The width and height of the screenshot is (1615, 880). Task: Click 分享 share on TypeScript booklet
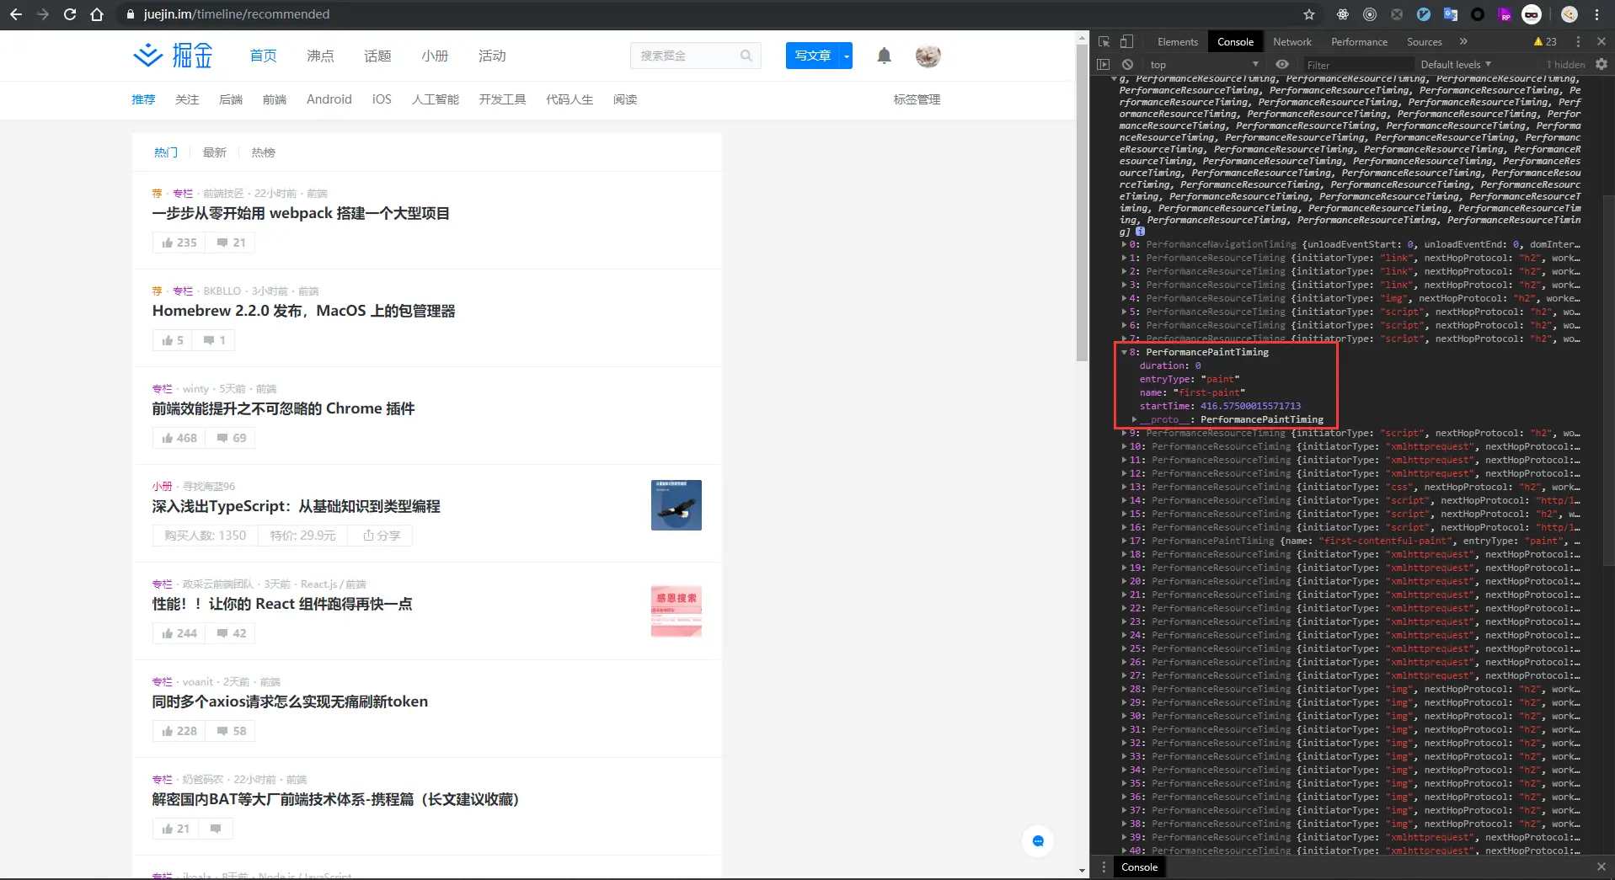[x=381, y=536]
